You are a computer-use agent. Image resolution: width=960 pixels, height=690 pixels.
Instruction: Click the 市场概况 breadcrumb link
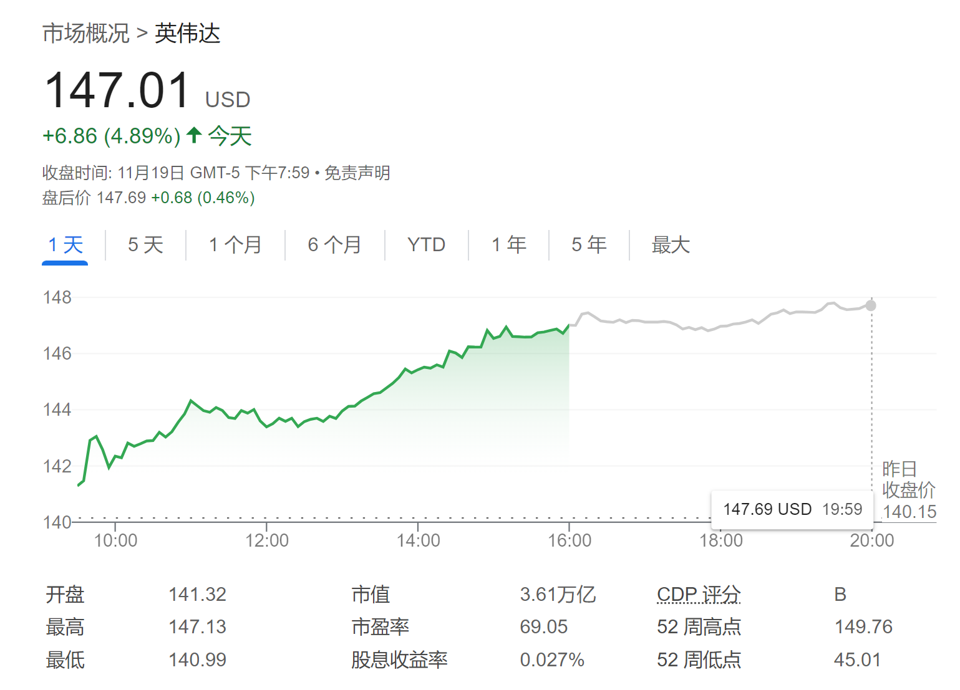(x=85, y=33)
